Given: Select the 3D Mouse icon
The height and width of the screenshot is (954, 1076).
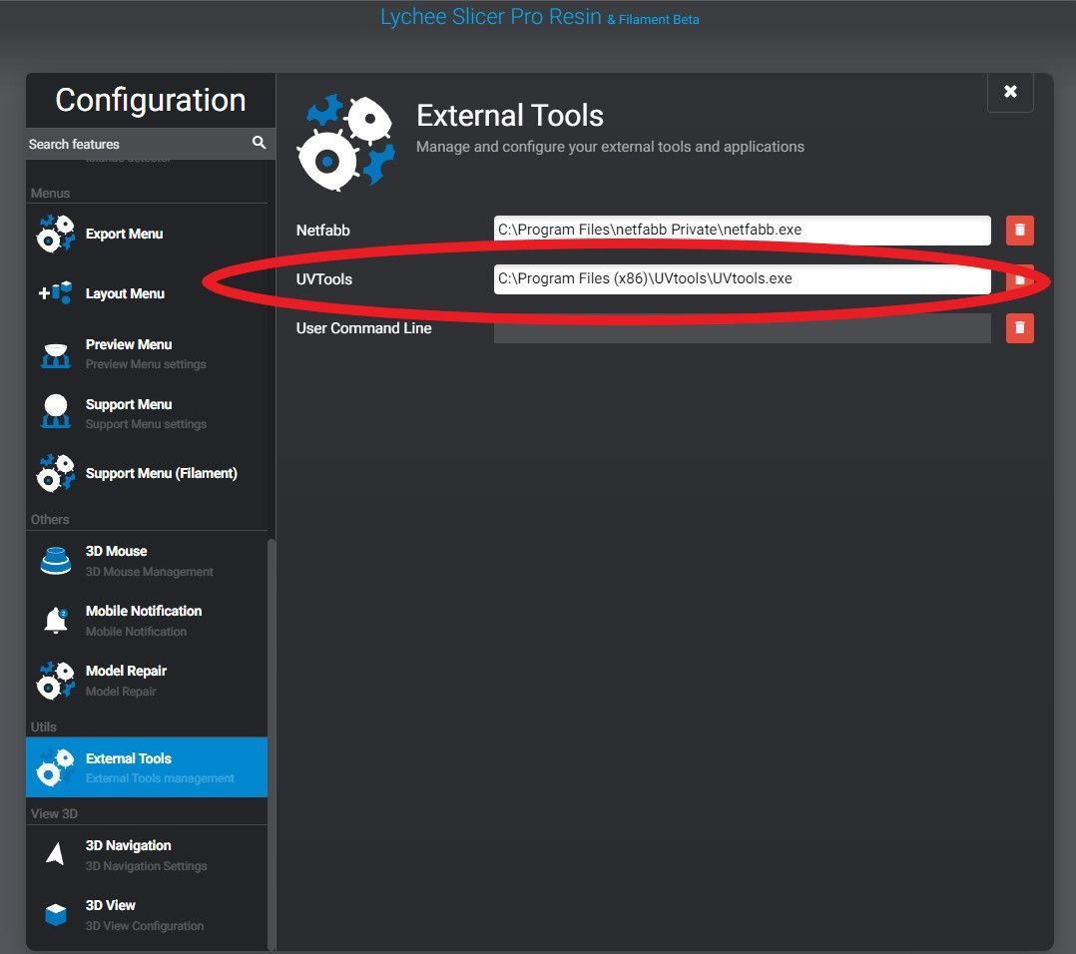Looking at the screenshot, I should (56, 561).
